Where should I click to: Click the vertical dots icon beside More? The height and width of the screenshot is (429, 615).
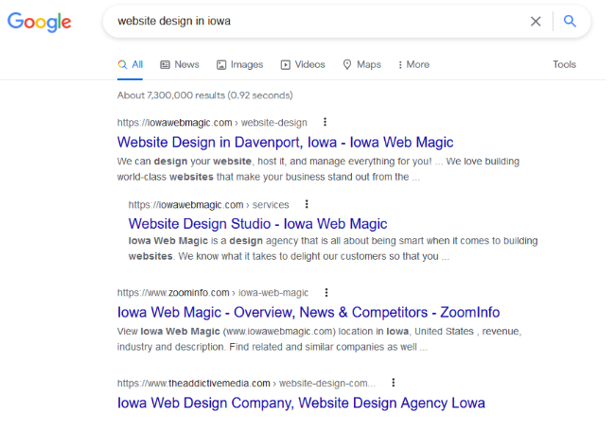[400, 65]
